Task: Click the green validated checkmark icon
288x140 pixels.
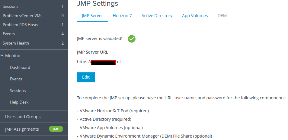Action: pyautogui.click(x=132, y=39)
